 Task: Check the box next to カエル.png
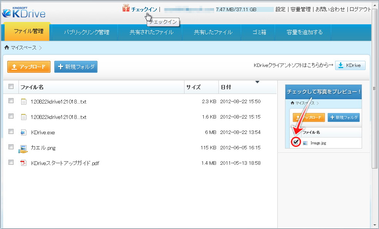tap(11, 147)
